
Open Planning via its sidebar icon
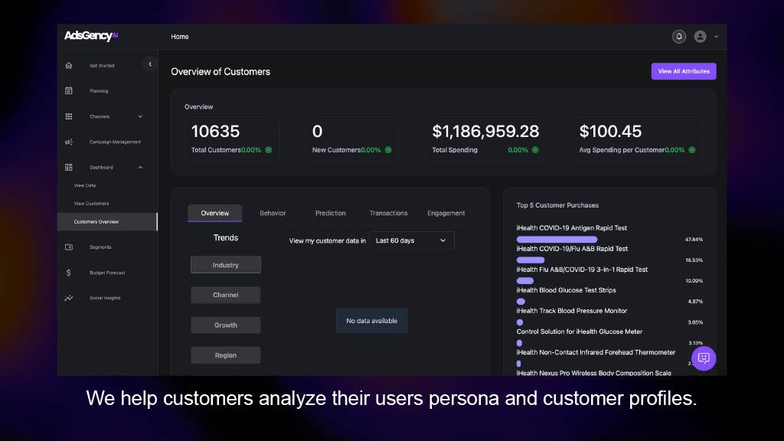coord(69,91)
